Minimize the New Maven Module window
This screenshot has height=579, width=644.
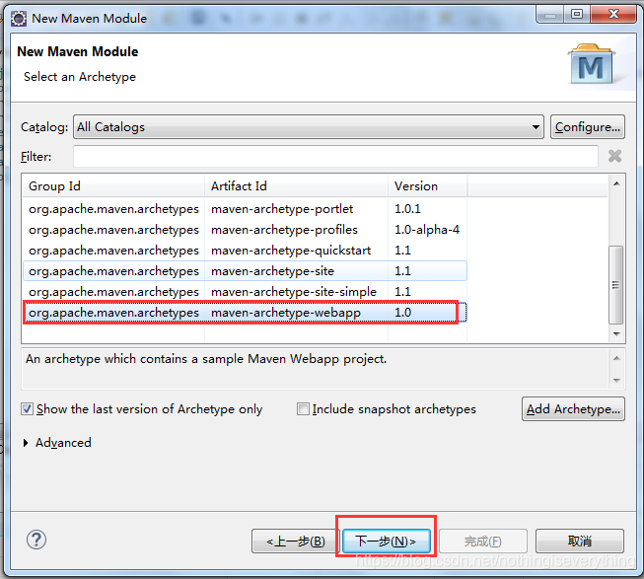coord(550,16)
